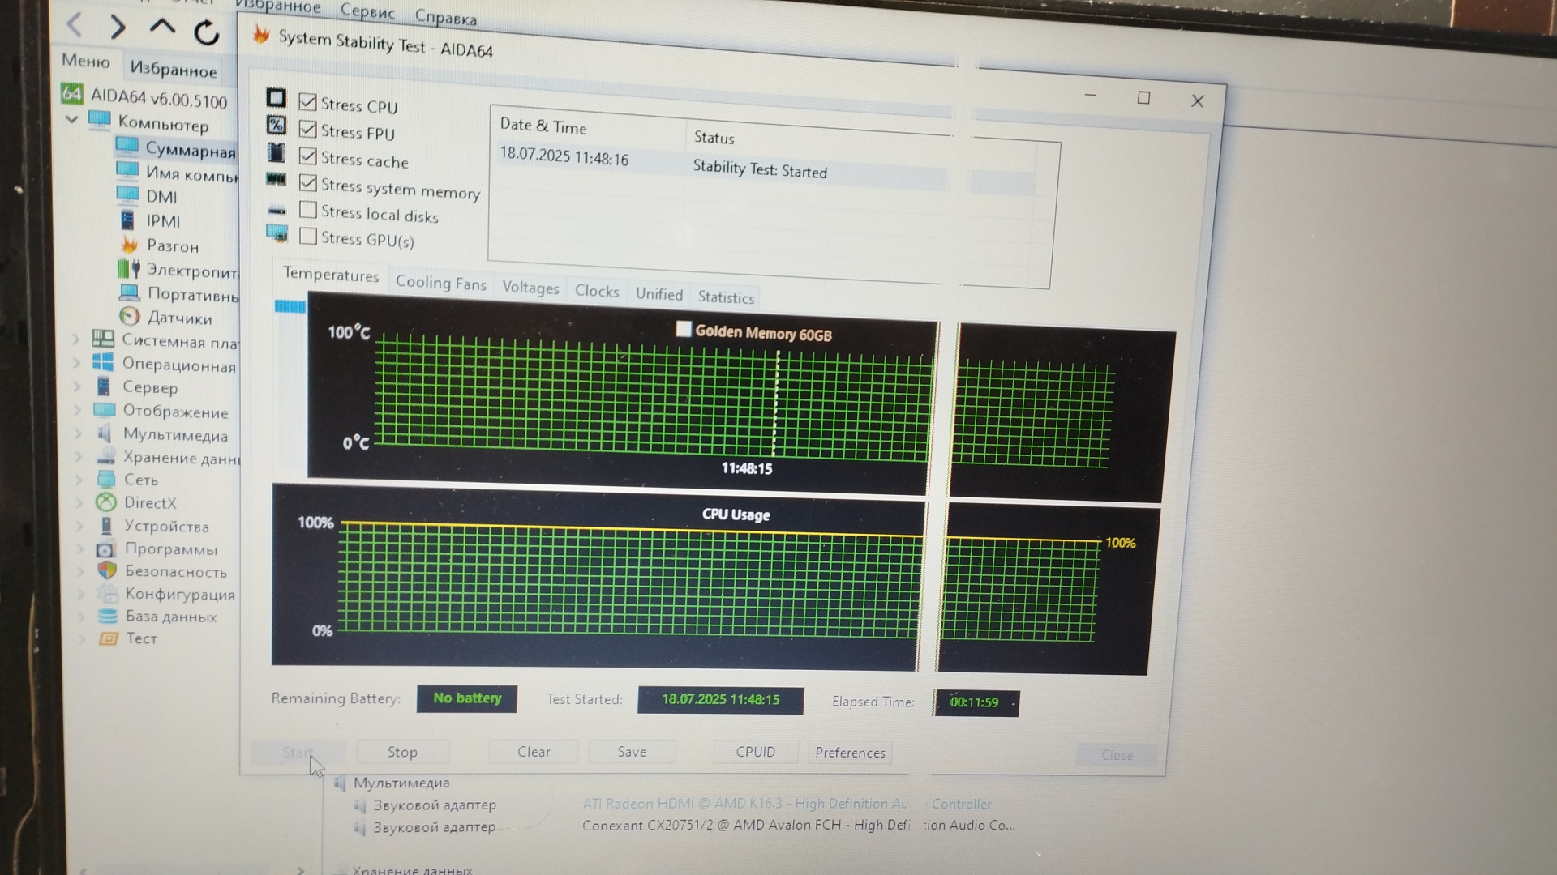Image resolution: width=1557 pixels, height=875 pixels.
Task: Select the Датчики sensor icon item
Action: coord(129,317)
